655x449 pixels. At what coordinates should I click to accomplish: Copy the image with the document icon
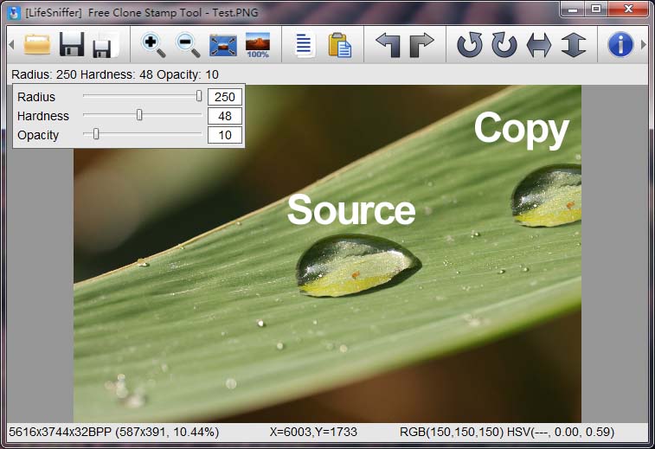(304, 45)
